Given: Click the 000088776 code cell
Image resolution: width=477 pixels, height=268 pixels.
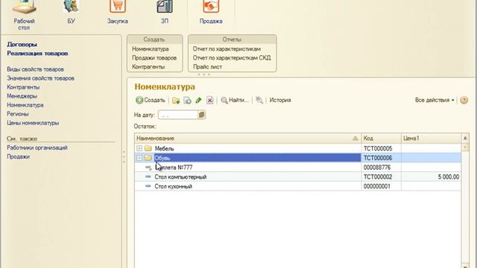Looking at the screenshot, I should click(x=381, y=167).
